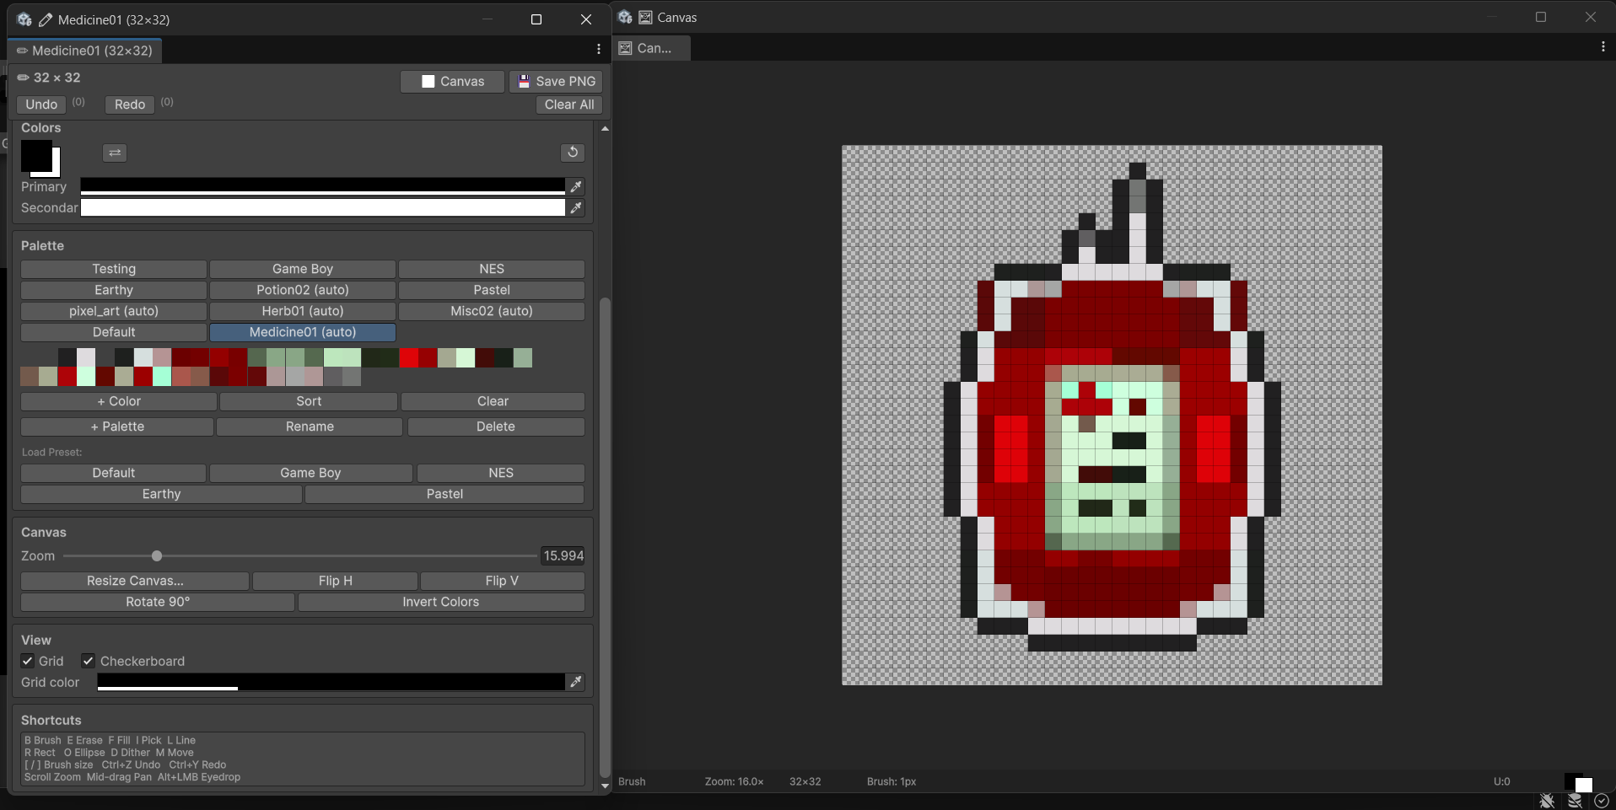This screenshot has width=1616, height=810.
Task: Click the Zoom slider handle
Action: (x=157, y=556)
